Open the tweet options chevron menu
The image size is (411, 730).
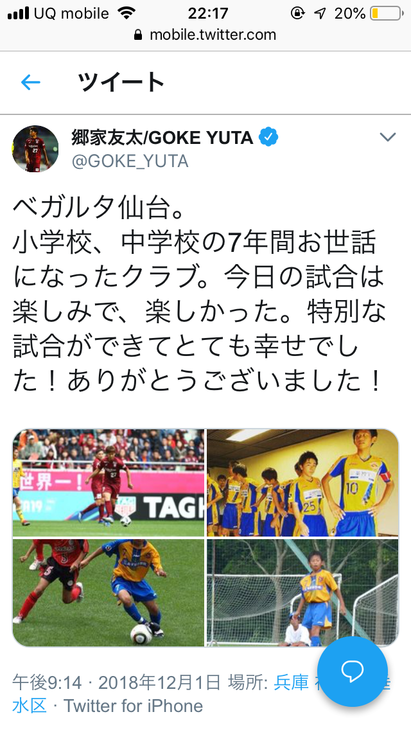tap(387, 137)
